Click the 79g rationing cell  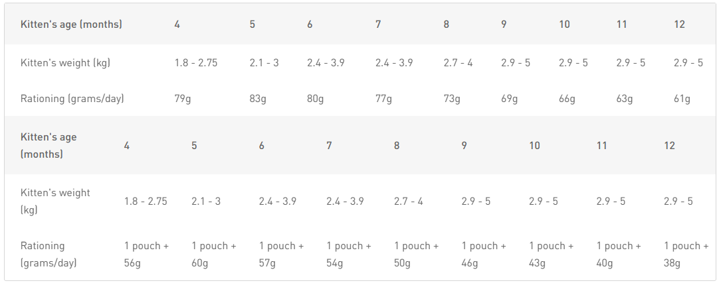[x=183, y=99]
